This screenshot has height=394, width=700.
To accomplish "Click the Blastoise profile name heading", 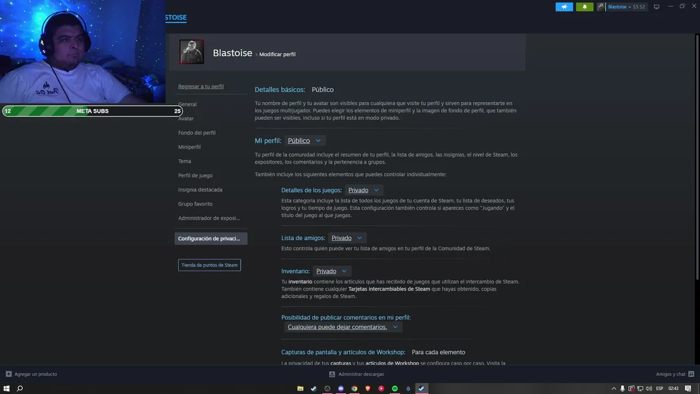I will 232,53.
